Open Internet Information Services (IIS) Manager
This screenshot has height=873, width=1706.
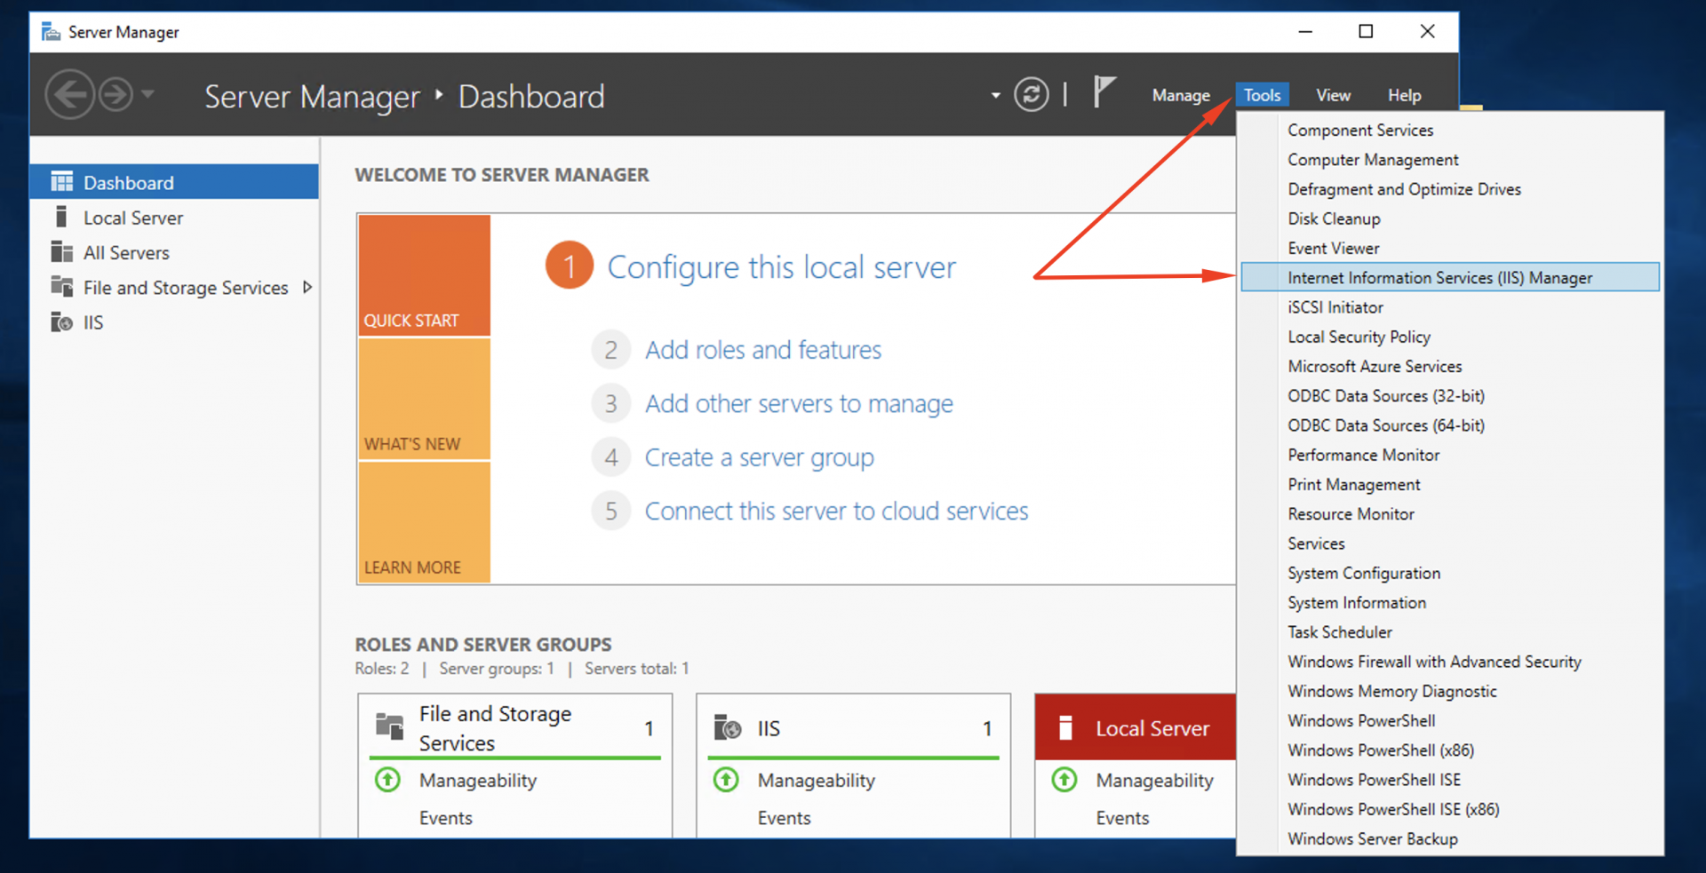point(1450,277)
